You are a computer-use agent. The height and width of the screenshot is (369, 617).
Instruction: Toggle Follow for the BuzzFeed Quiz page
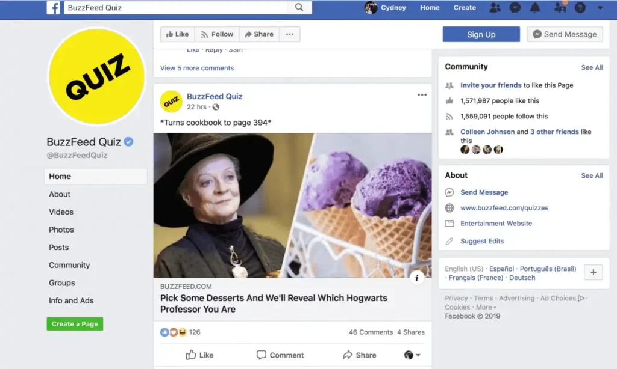[217, 34]
